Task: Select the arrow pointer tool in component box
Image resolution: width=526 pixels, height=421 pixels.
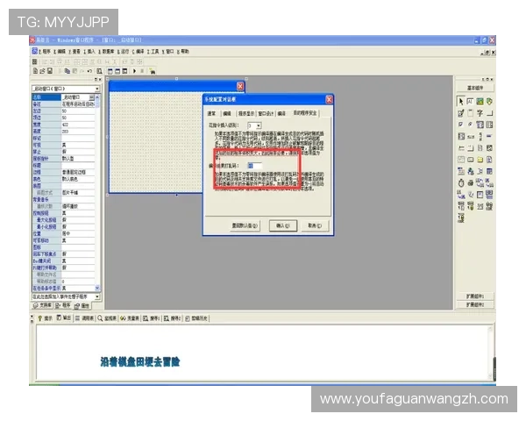Action: [460, 102]
